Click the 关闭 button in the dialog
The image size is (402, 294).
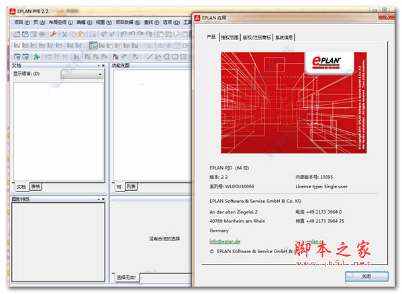coord(366,277)
